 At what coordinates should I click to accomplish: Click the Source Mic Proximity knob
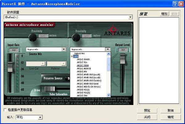pyautogui.click(x=33, y=37)
